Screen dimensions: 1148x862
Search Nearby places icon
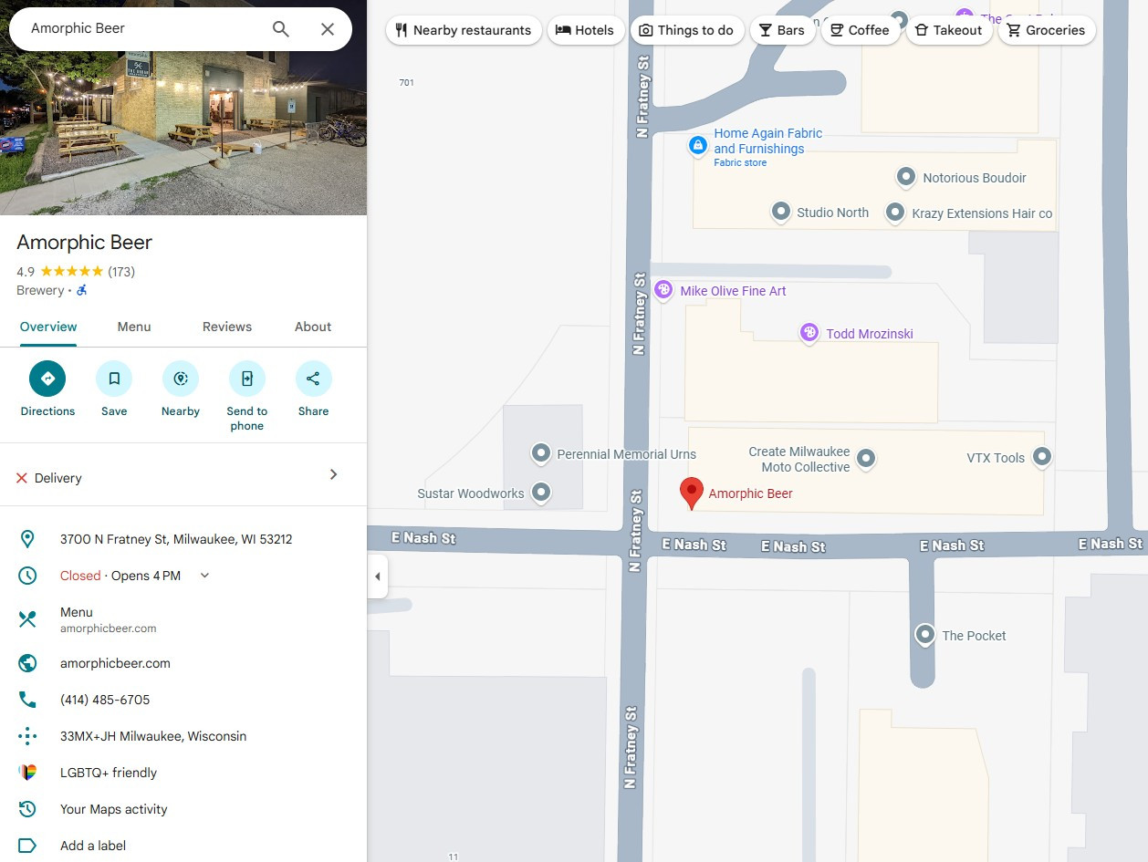pos(181,379)
